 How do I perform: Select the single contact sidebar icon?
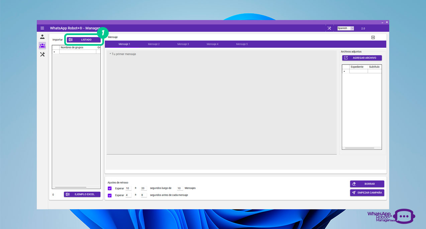42,37
